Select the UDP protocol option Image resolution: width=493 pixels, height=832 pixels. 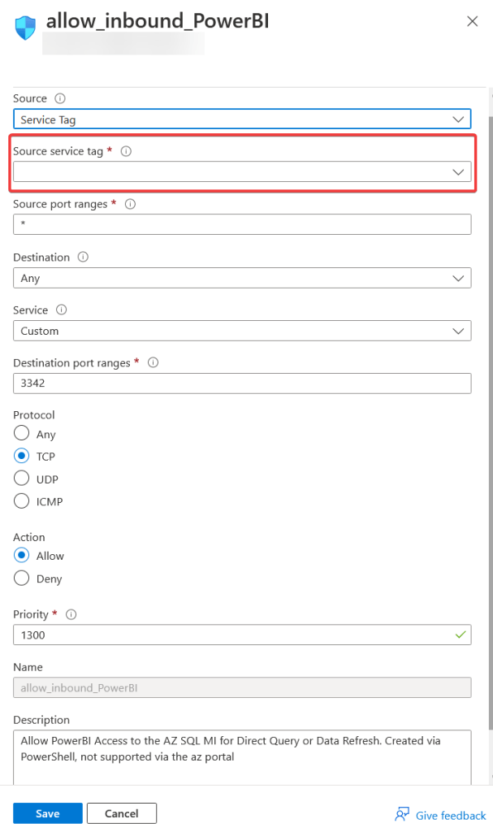22,479
